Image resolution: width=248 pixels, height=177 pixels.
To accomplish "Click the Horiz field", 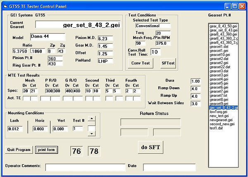I will click(x=40, y=129).
